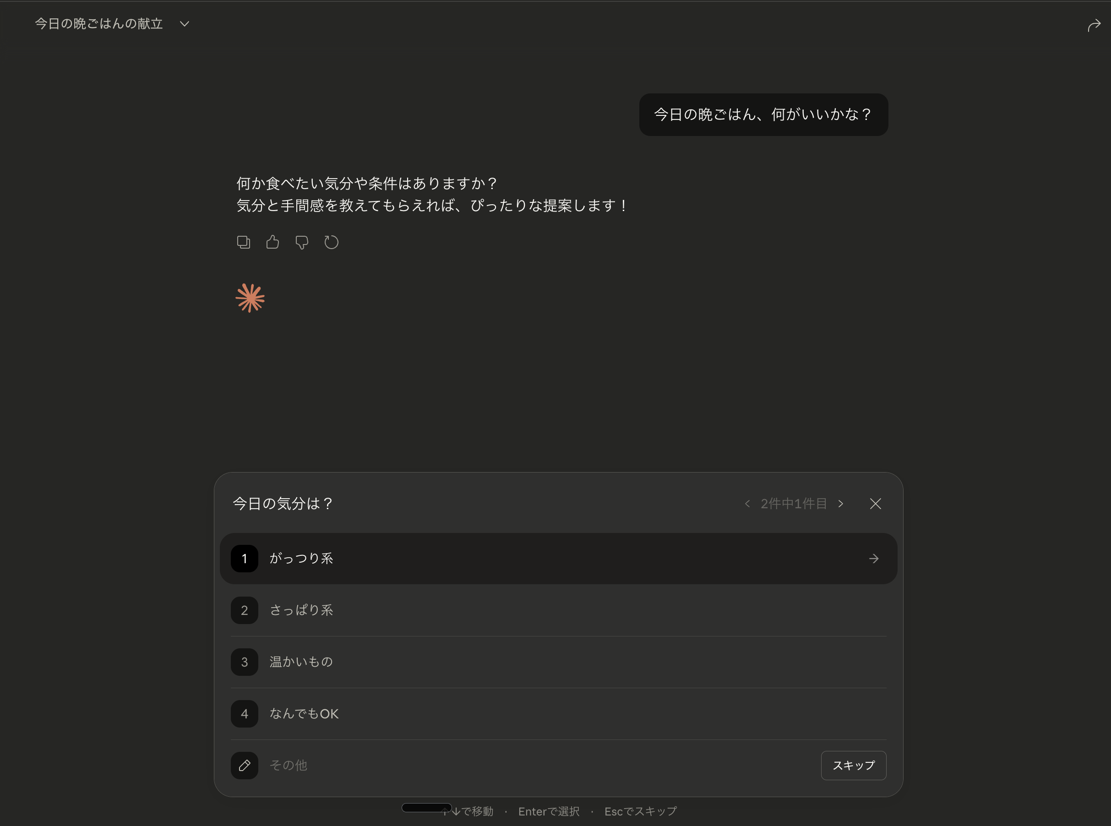
Task: Click the user message bubble 今日の晩ごはん
Action: pos(763,114)
